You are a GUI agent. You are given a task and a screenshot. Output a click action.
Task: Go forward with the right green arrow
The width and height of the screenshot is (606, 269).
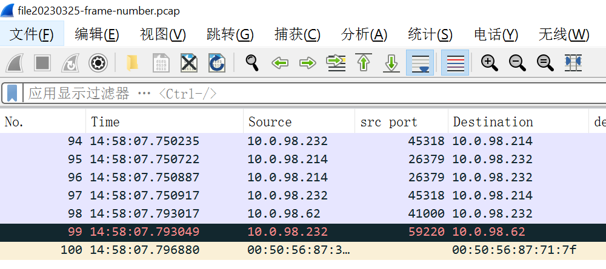308,62
